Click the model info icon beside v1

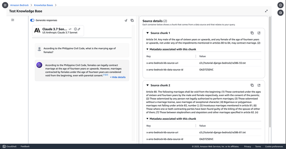(x=75, y=29)
